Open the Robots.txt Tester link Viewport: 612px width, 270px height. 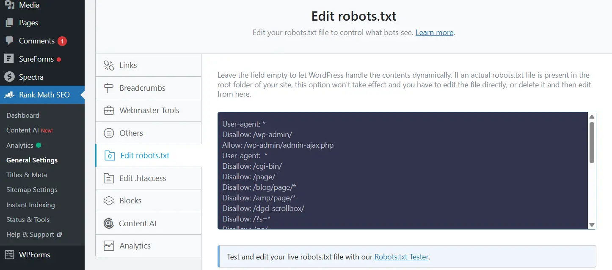point(401,256)
